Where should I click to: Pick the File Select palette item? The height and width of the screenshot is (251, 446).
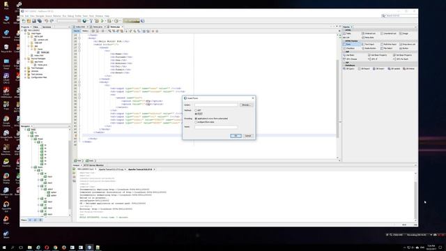(387, 48)
